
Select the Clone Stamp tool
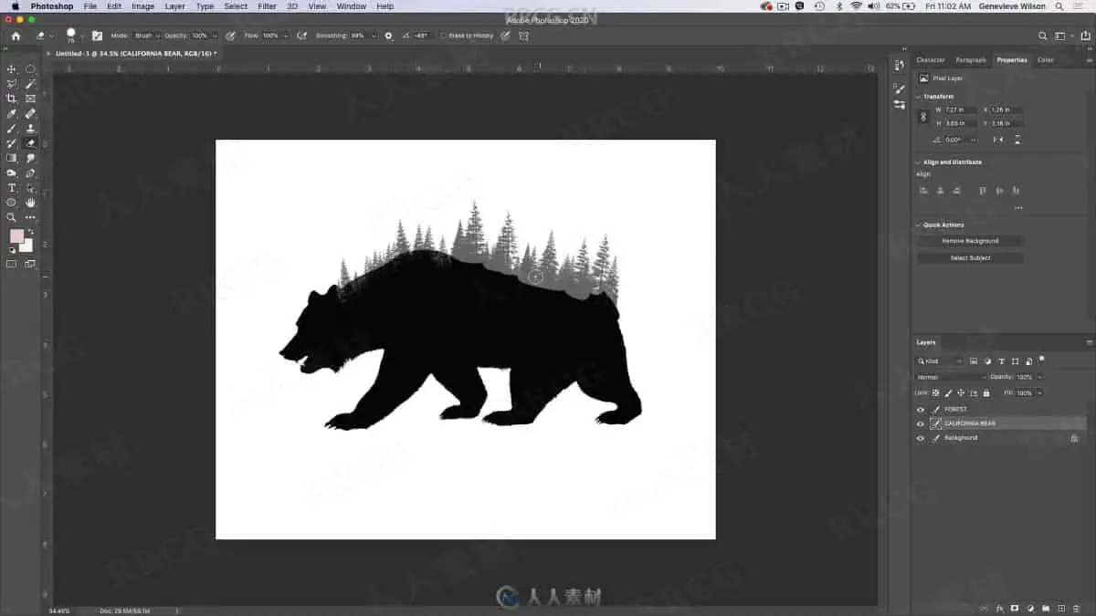coord(30,129)
